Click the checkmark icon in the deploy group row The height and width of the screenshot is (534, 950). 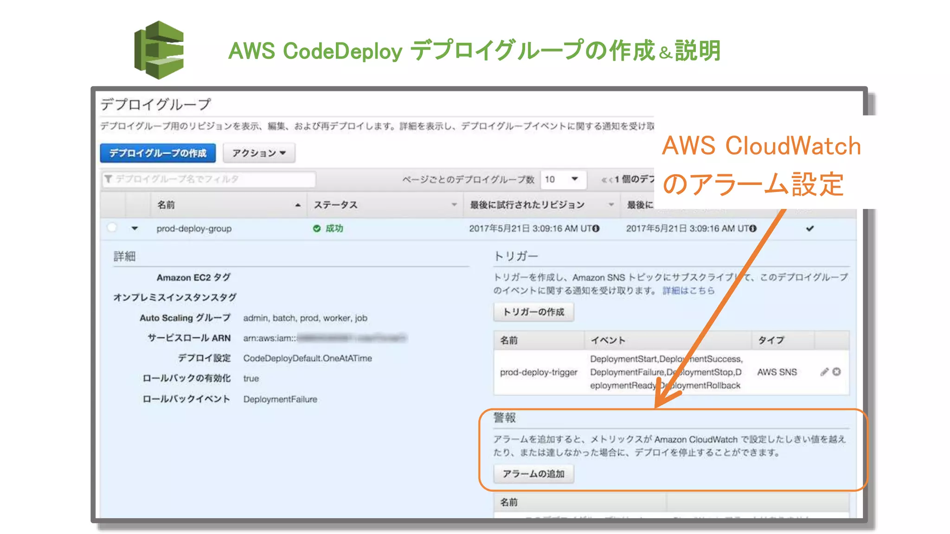tap(810, 229)
